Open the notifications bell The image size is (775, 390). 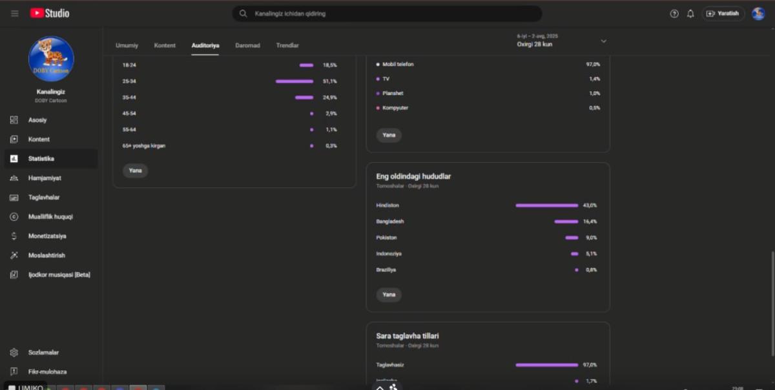[690, 14]
